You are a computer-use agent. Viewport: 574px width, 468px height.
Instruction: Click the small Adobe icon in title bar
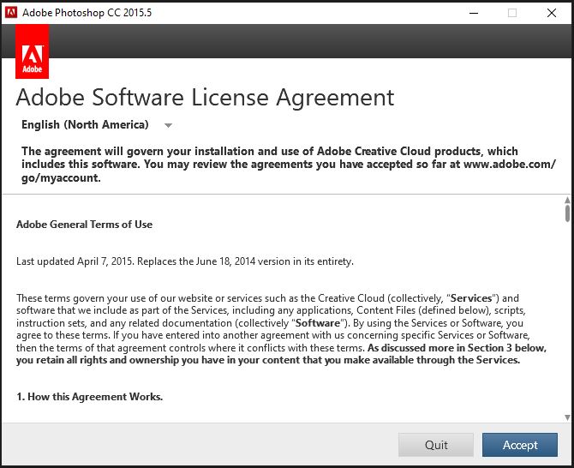(x=11, y=13)
